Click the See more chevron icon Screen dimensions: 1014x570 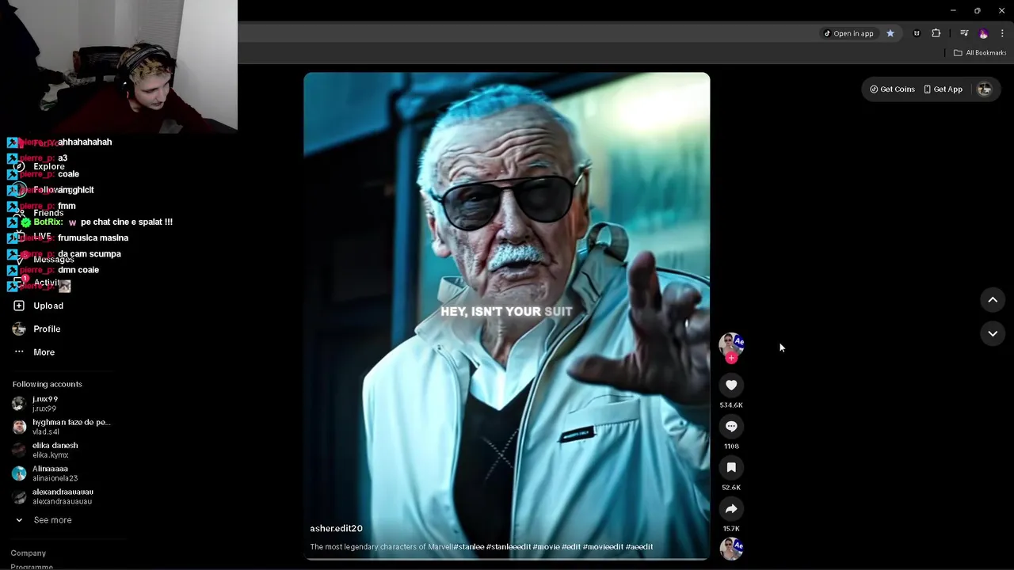[19, 520]
